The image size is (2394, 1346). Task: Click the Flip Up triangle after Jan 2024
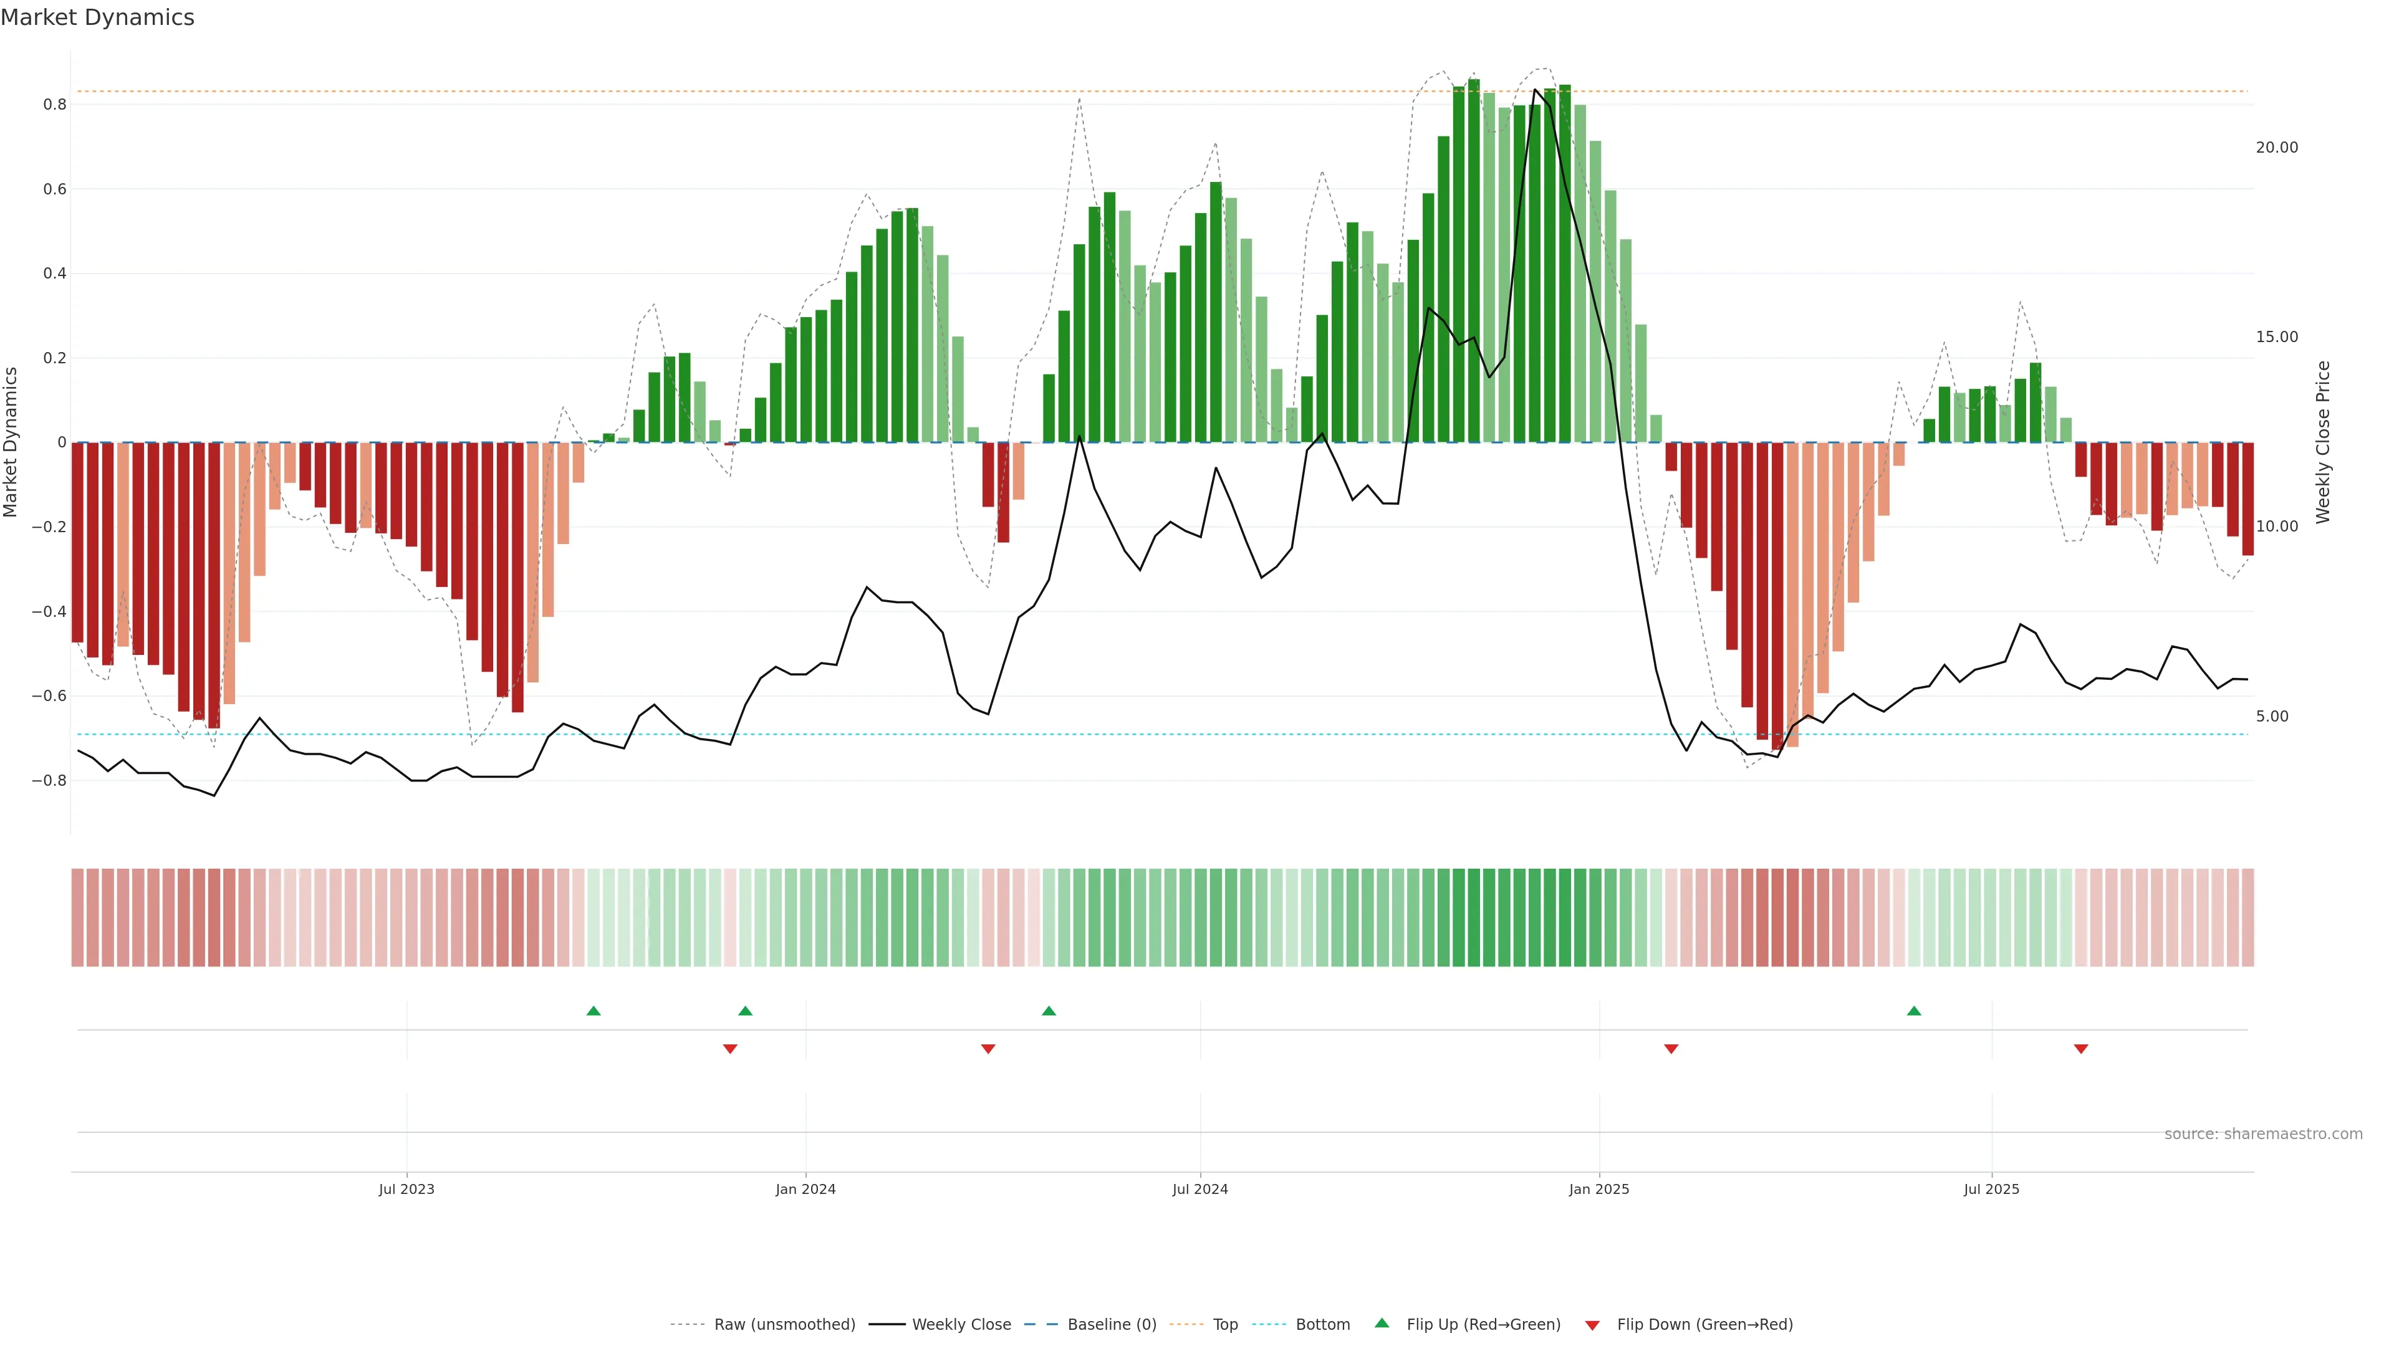pos(1049,1011)
